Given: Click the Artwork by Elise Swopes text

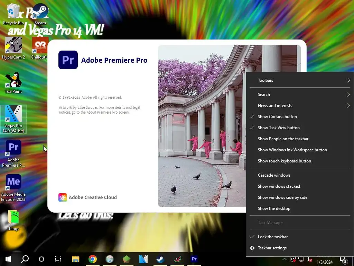Looking at the screenshot, I should pos(100,110).
